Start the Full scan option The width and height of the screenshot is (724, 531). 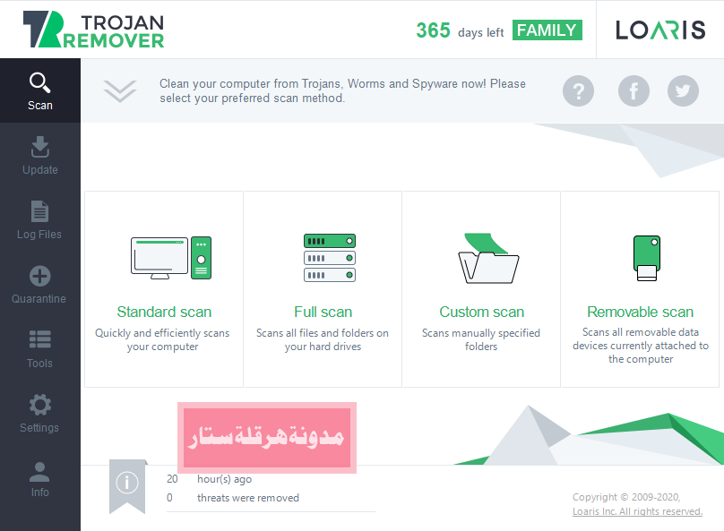tap(323, 289)
